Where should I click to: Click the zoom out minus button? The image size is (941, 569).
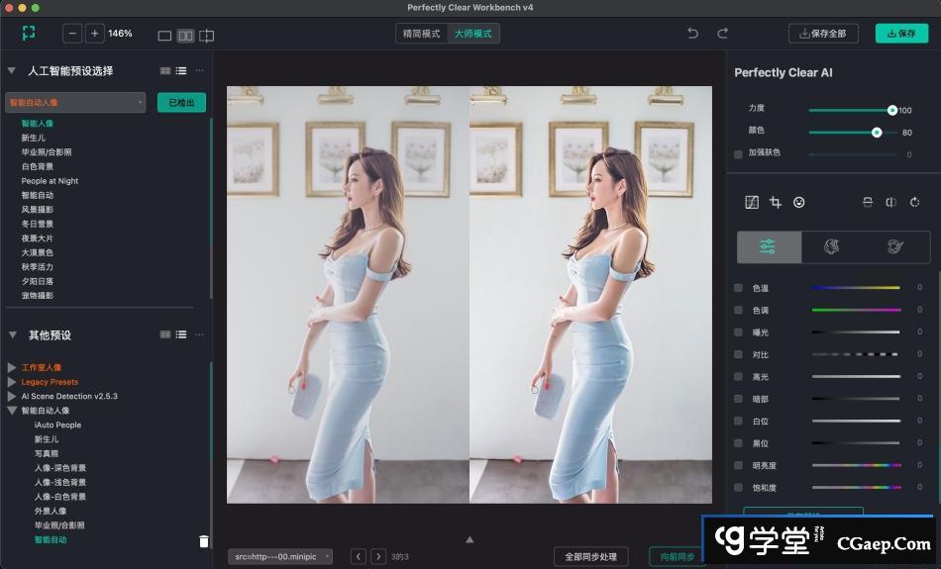72,34
